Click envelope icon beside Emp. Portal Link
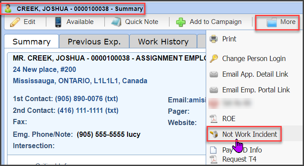Screen dimensions: 304x166 (x=214, y=90)
